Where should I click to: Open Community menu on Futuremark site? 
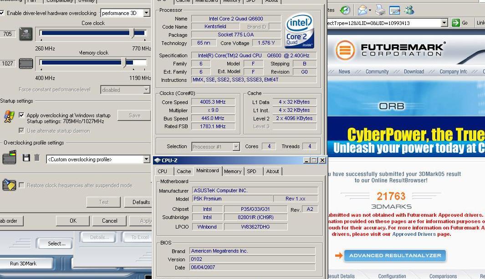377,72
